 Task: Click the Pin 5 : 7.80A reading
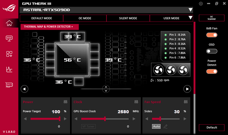click(x=177, y=53)
